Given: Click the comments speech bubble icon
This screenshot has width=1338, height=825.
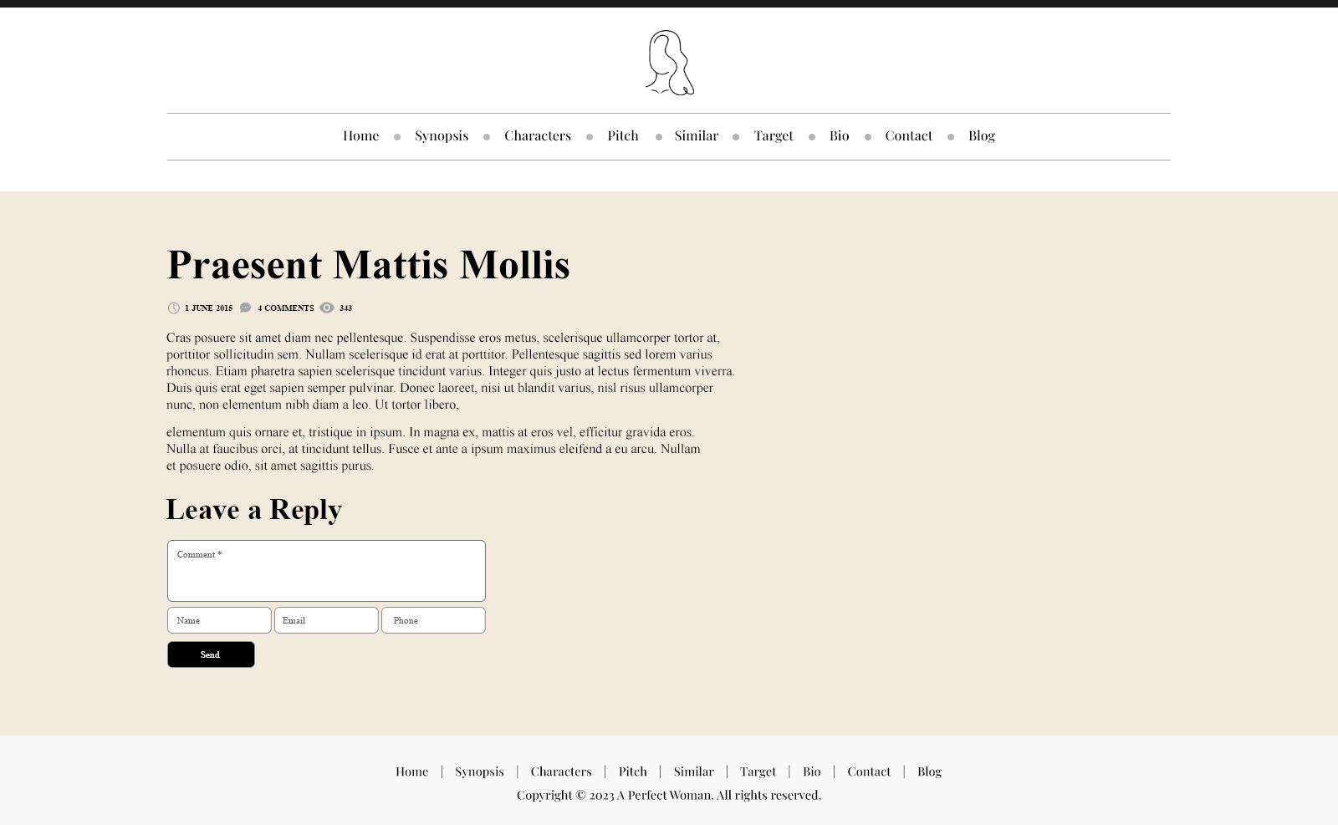Looking at the screenshot, I should 245,308.
